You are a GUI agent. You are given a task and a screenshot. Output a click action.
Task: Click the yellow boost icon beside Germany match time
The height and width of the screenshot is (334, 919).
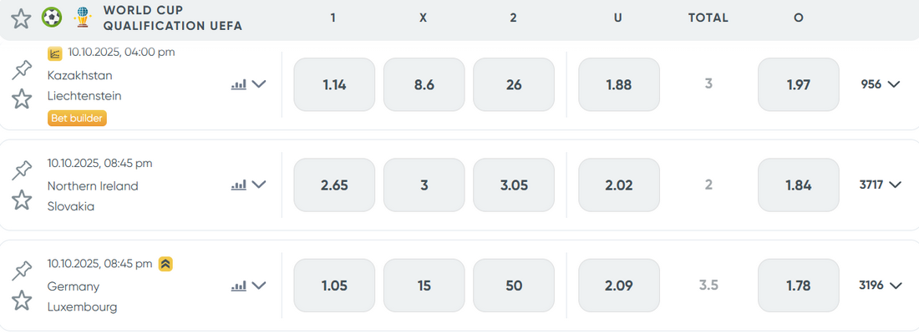tap(165, 264)
